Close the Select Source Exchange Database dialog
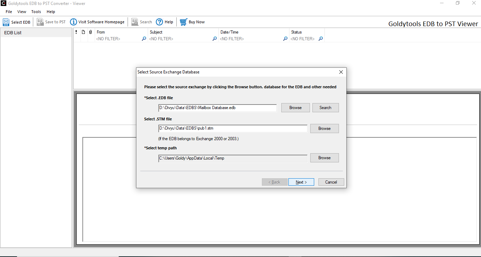The image size is (481, 257). [341, 72]
